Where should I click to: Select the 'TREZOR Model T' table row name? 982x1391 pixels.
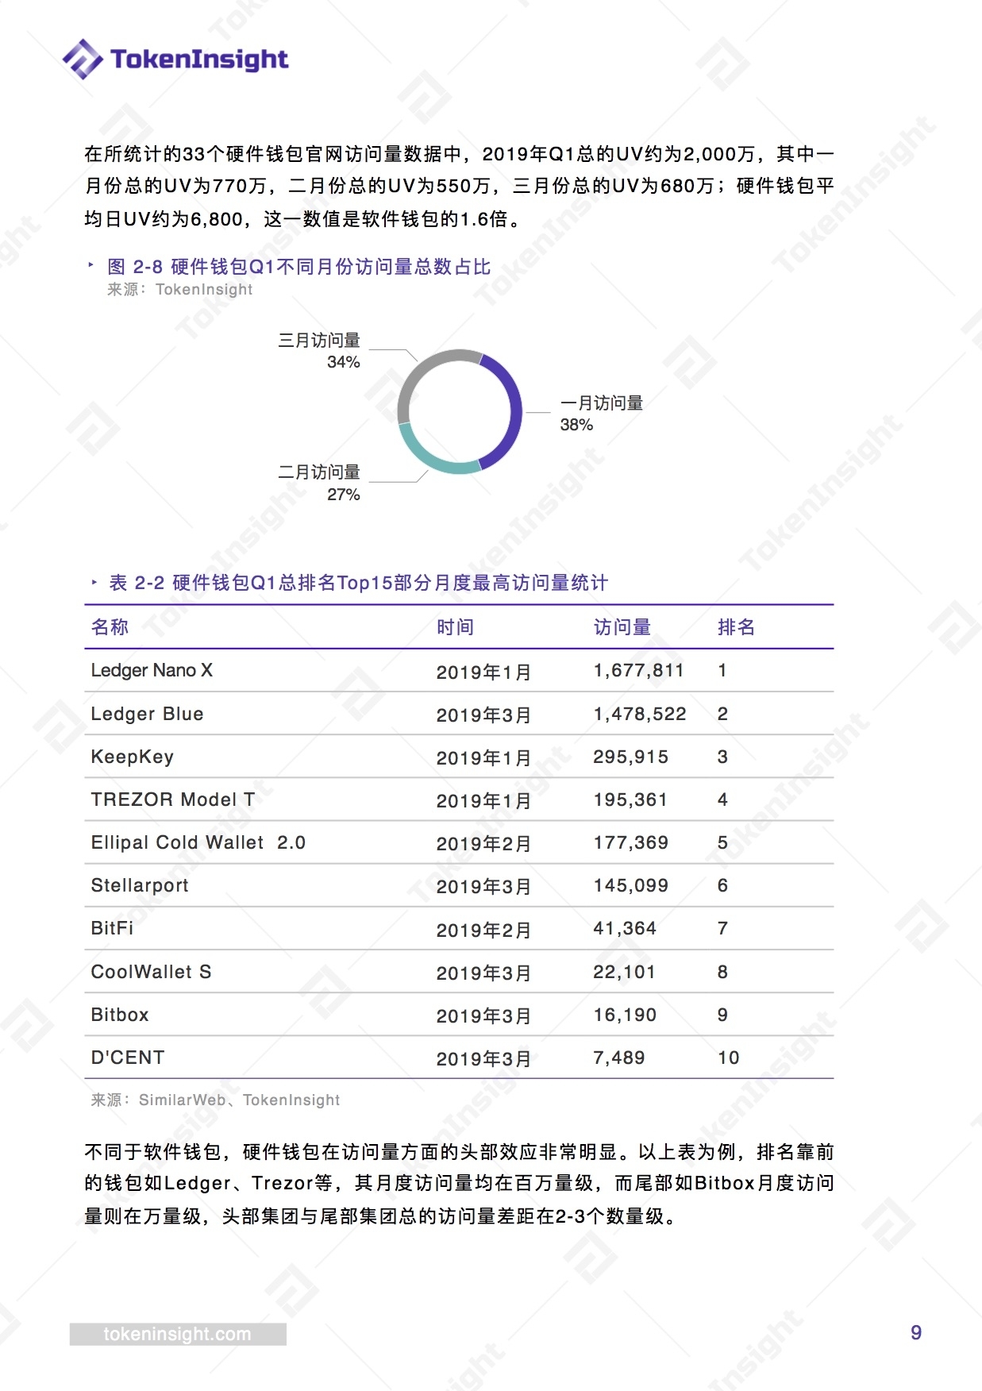[173, 800]
